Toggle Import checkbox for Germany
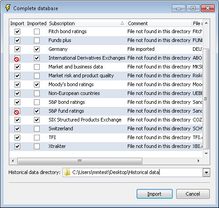Viewport: 219px width, 208px height. pos(17,49)
